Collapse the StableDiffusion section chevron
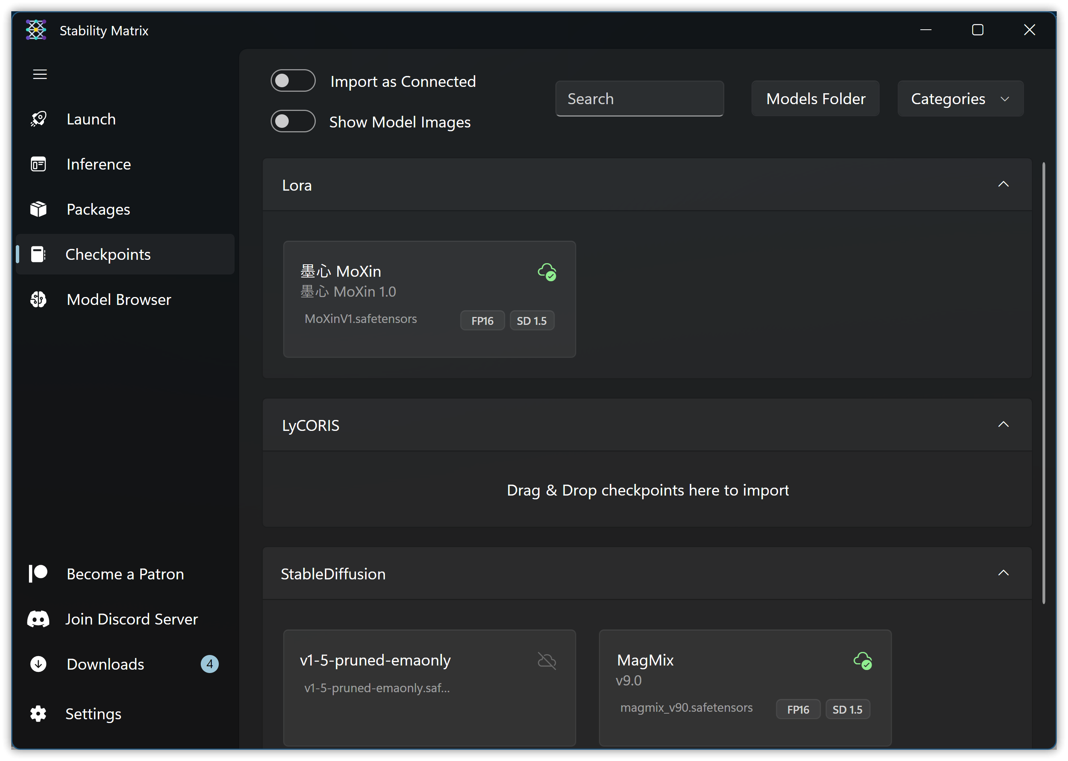Screen dimensions: 1068x761 tap(1003, 573)
